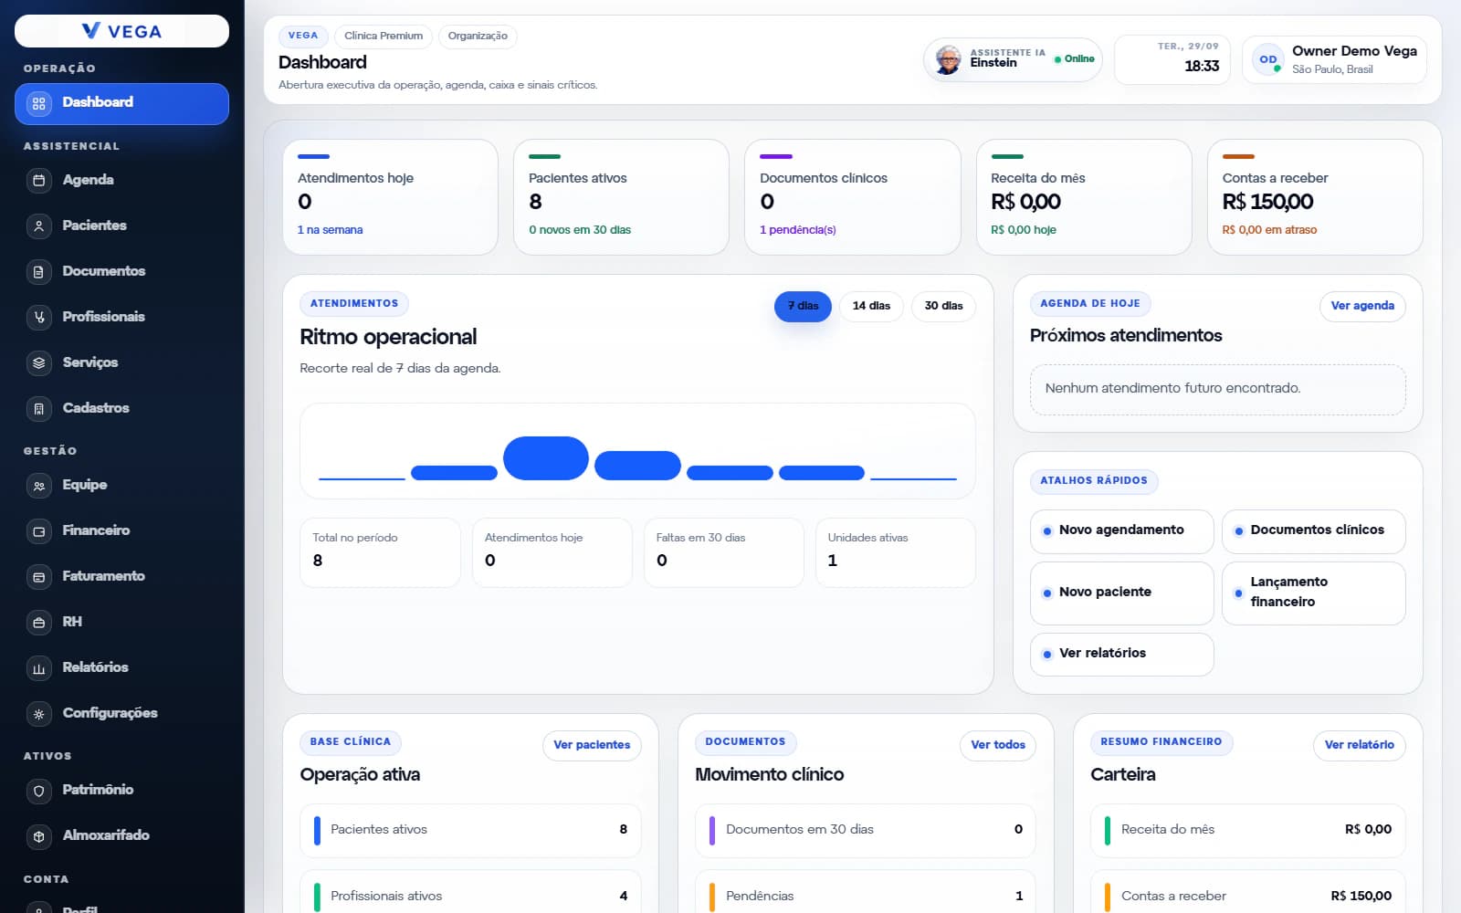
Task: Click the OD user avatar badge
Action: tap(1268, 59)
